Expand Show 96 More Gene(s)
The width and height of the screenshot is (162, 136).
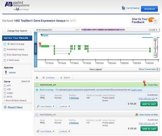pos(15,101)
